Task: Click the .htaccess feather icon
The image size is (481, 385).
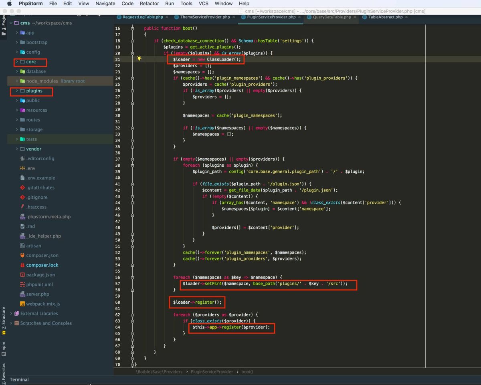Action: pos(22,207)
